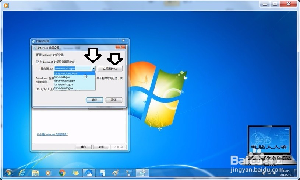The height and width of the screenshot is (180, 300).
Task: Launch Google Chrome from the taskbar
Action: click(x=62, y=173)
